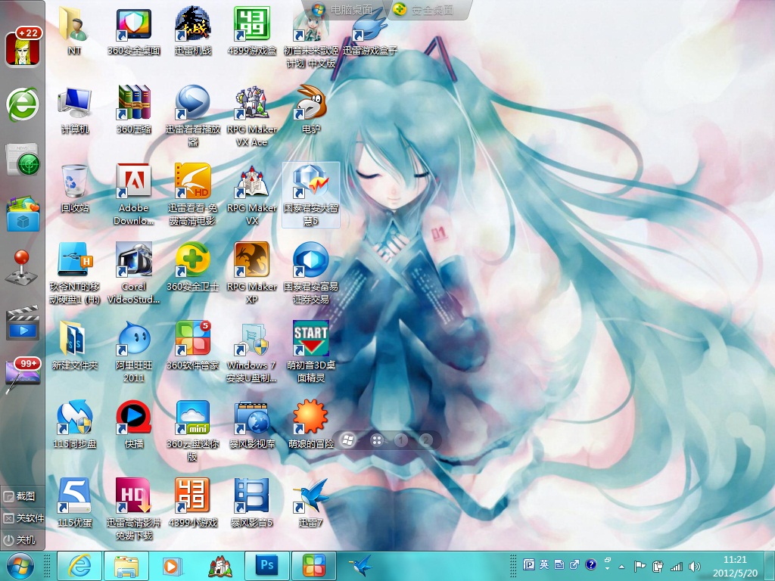Show hidden system tray icons
Image resolution: width=775 pixels, height=581 pixels.
pyautogui.click(x=622, y=566)
